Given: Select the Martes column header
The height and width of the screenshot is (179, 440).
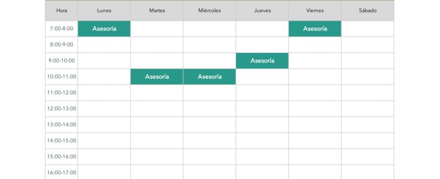Looking at the screenshot, I should (x=157, y=11).
